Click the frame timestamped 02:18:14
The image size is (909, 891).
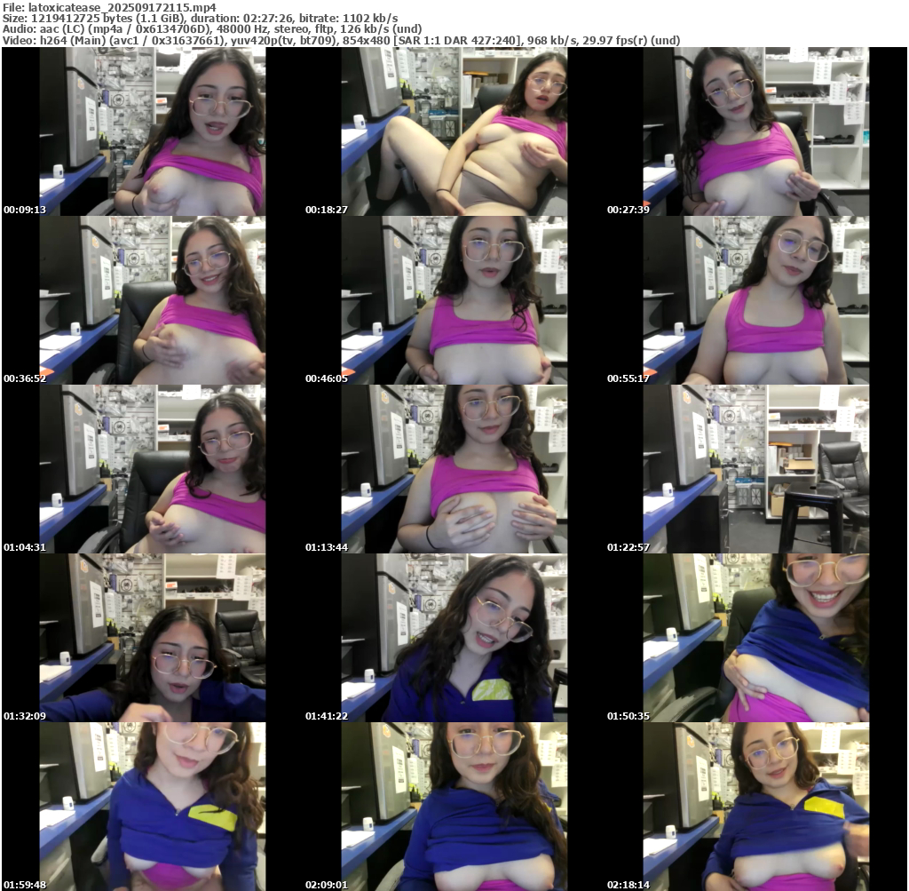[x=756, y=807]
